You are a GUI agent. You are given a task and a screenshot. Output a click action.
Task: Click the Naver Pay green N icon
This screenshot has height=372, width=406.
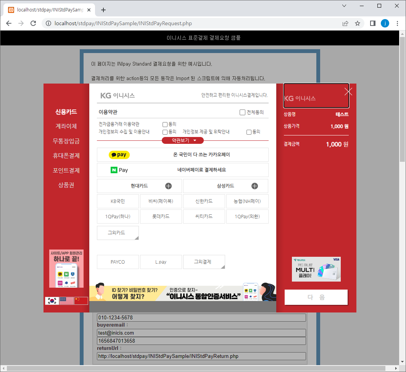coord(114,170)
